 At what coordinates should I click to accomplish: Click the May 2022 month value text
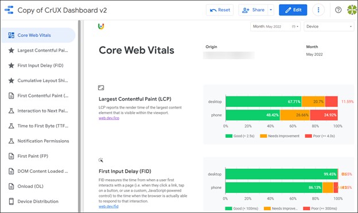314,55
